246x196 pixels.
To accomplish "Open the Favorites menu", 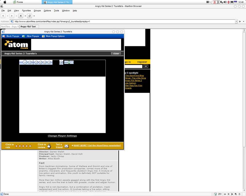I will tap(26, 11).
